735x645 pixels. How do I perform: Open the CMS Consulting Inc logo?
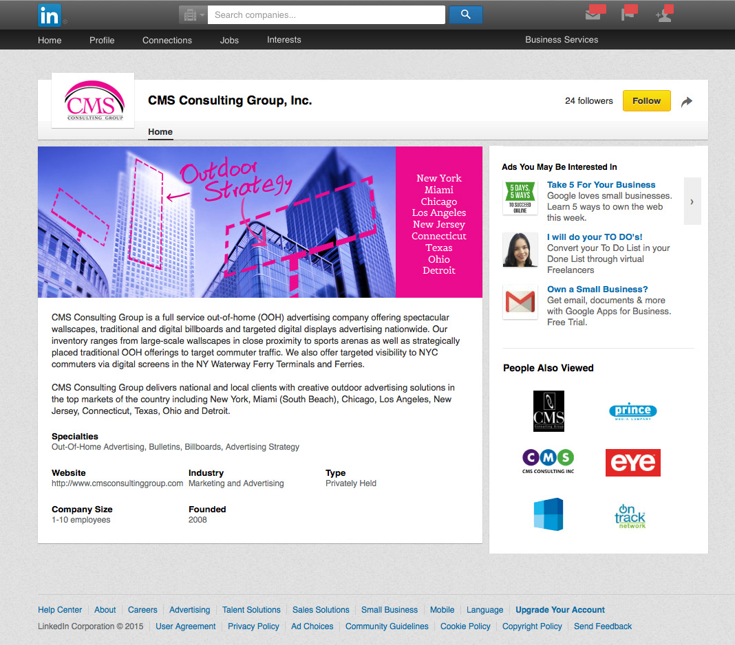tap(548, 462)
